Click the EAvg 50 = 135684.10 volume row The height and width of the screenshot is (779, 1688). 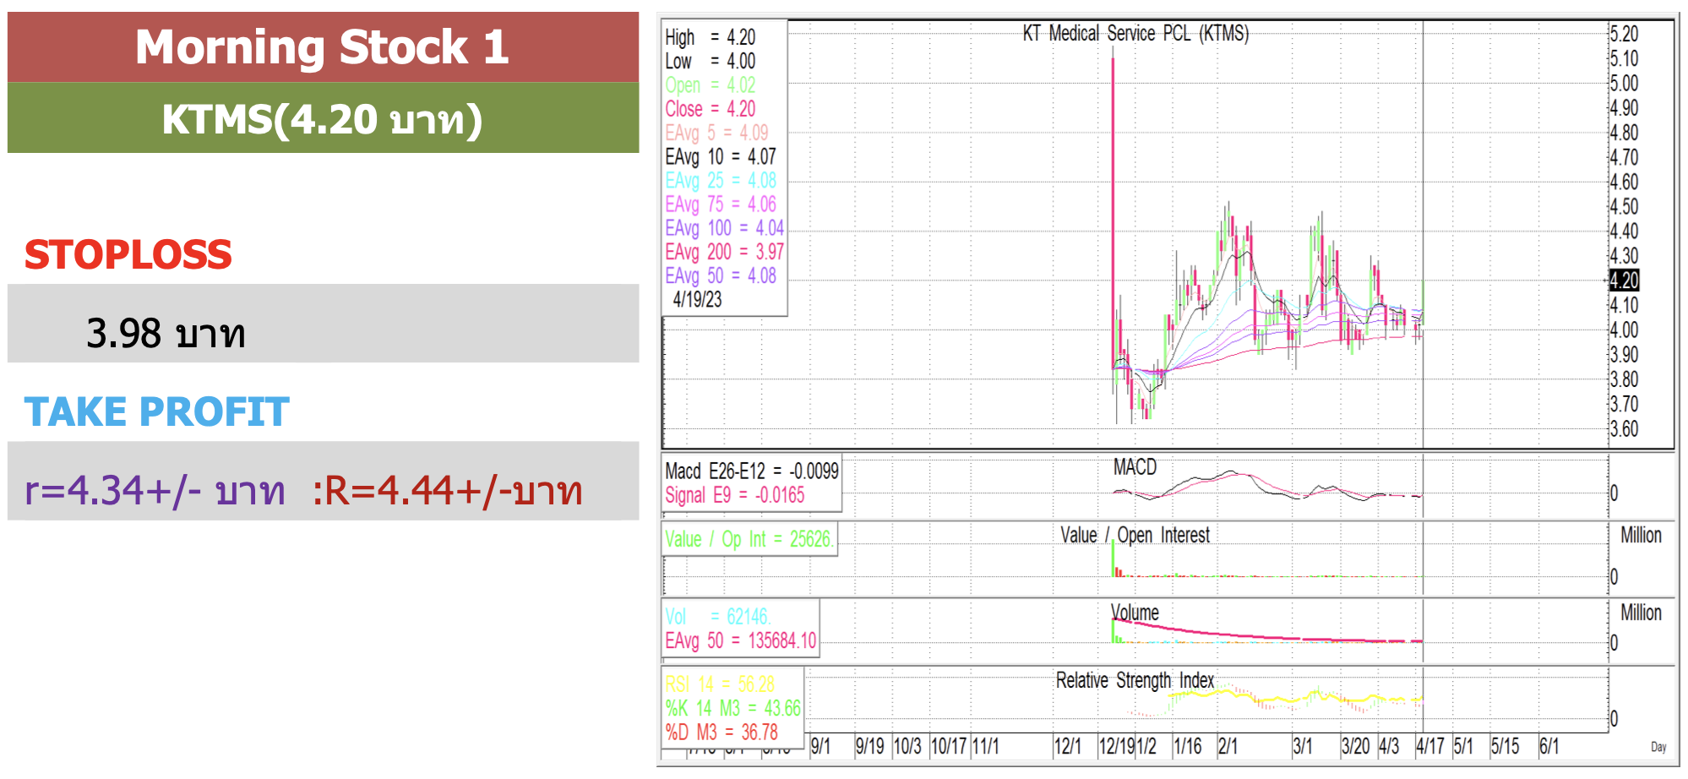tap(741, 640)
